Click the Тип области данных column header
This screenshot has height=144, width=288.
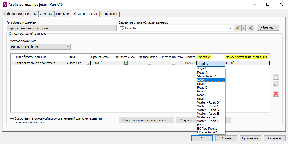click(x=41, y=57)
